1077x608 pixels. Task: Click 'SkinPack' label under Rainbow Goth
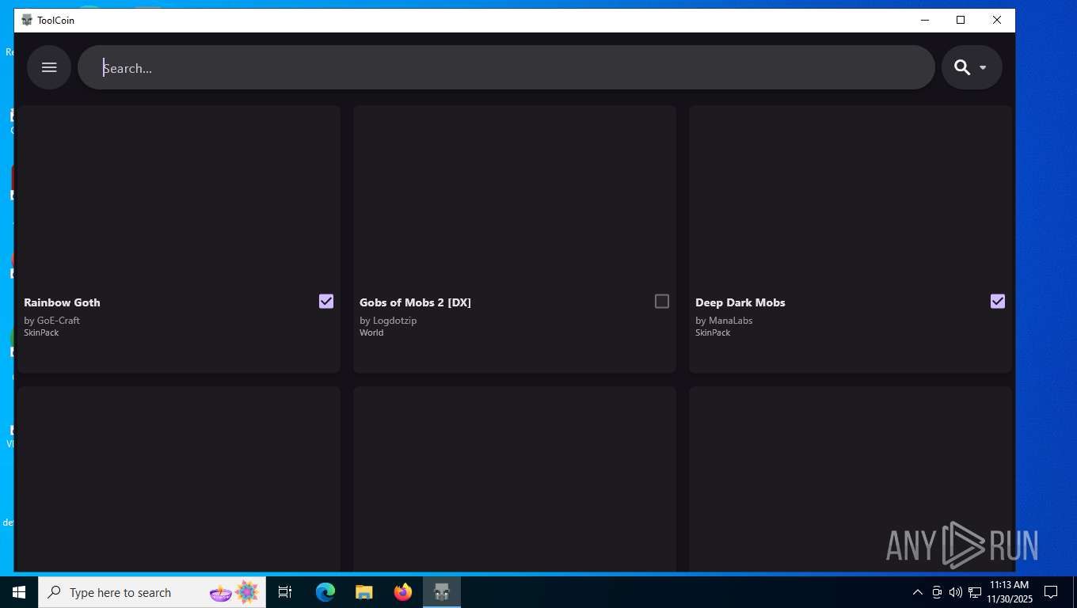pos(41,332)
